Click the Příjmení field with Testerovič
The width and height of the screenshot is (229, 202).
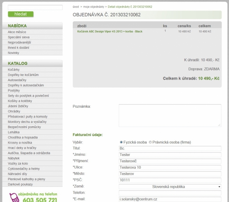(x=170, y=161)
